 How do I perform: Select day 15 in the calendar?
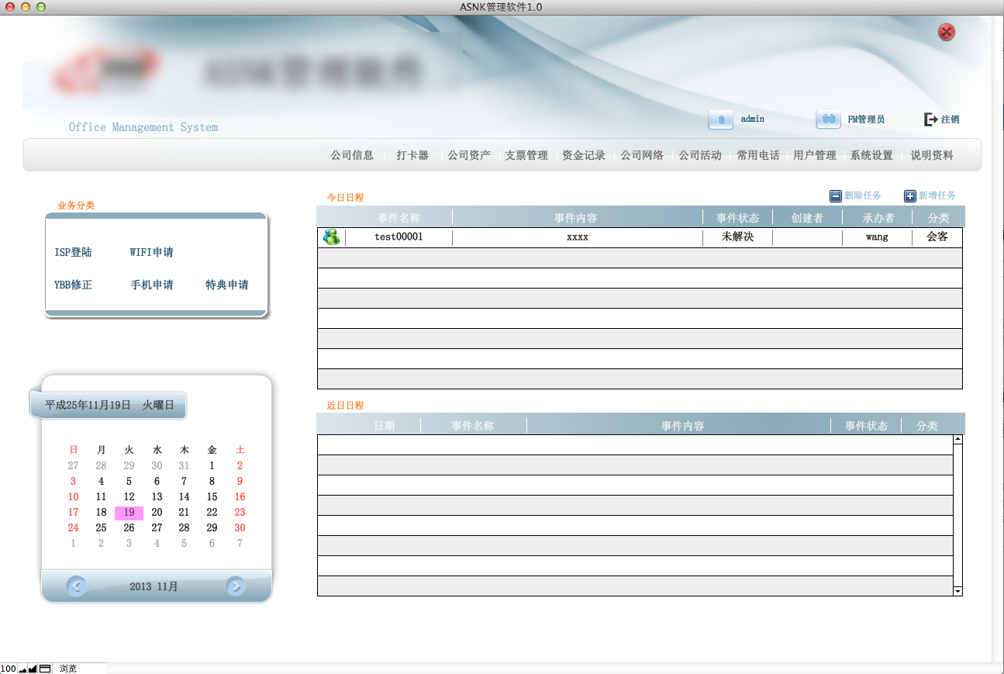(x=212, y=496)
